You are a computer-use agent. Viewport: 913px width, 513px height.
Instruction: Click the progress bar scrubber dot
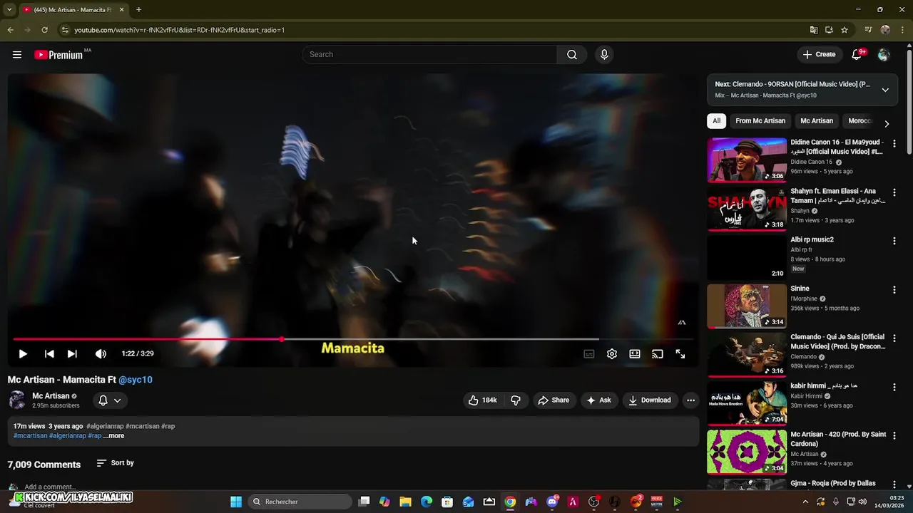tap(281, 339)
